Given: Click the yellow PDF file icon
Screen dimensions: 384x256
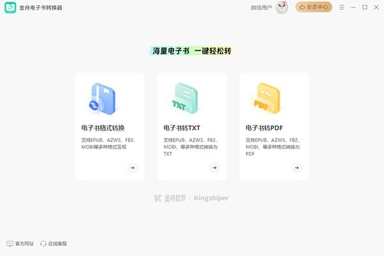Looking at the screenshot, I should (267, 98).
